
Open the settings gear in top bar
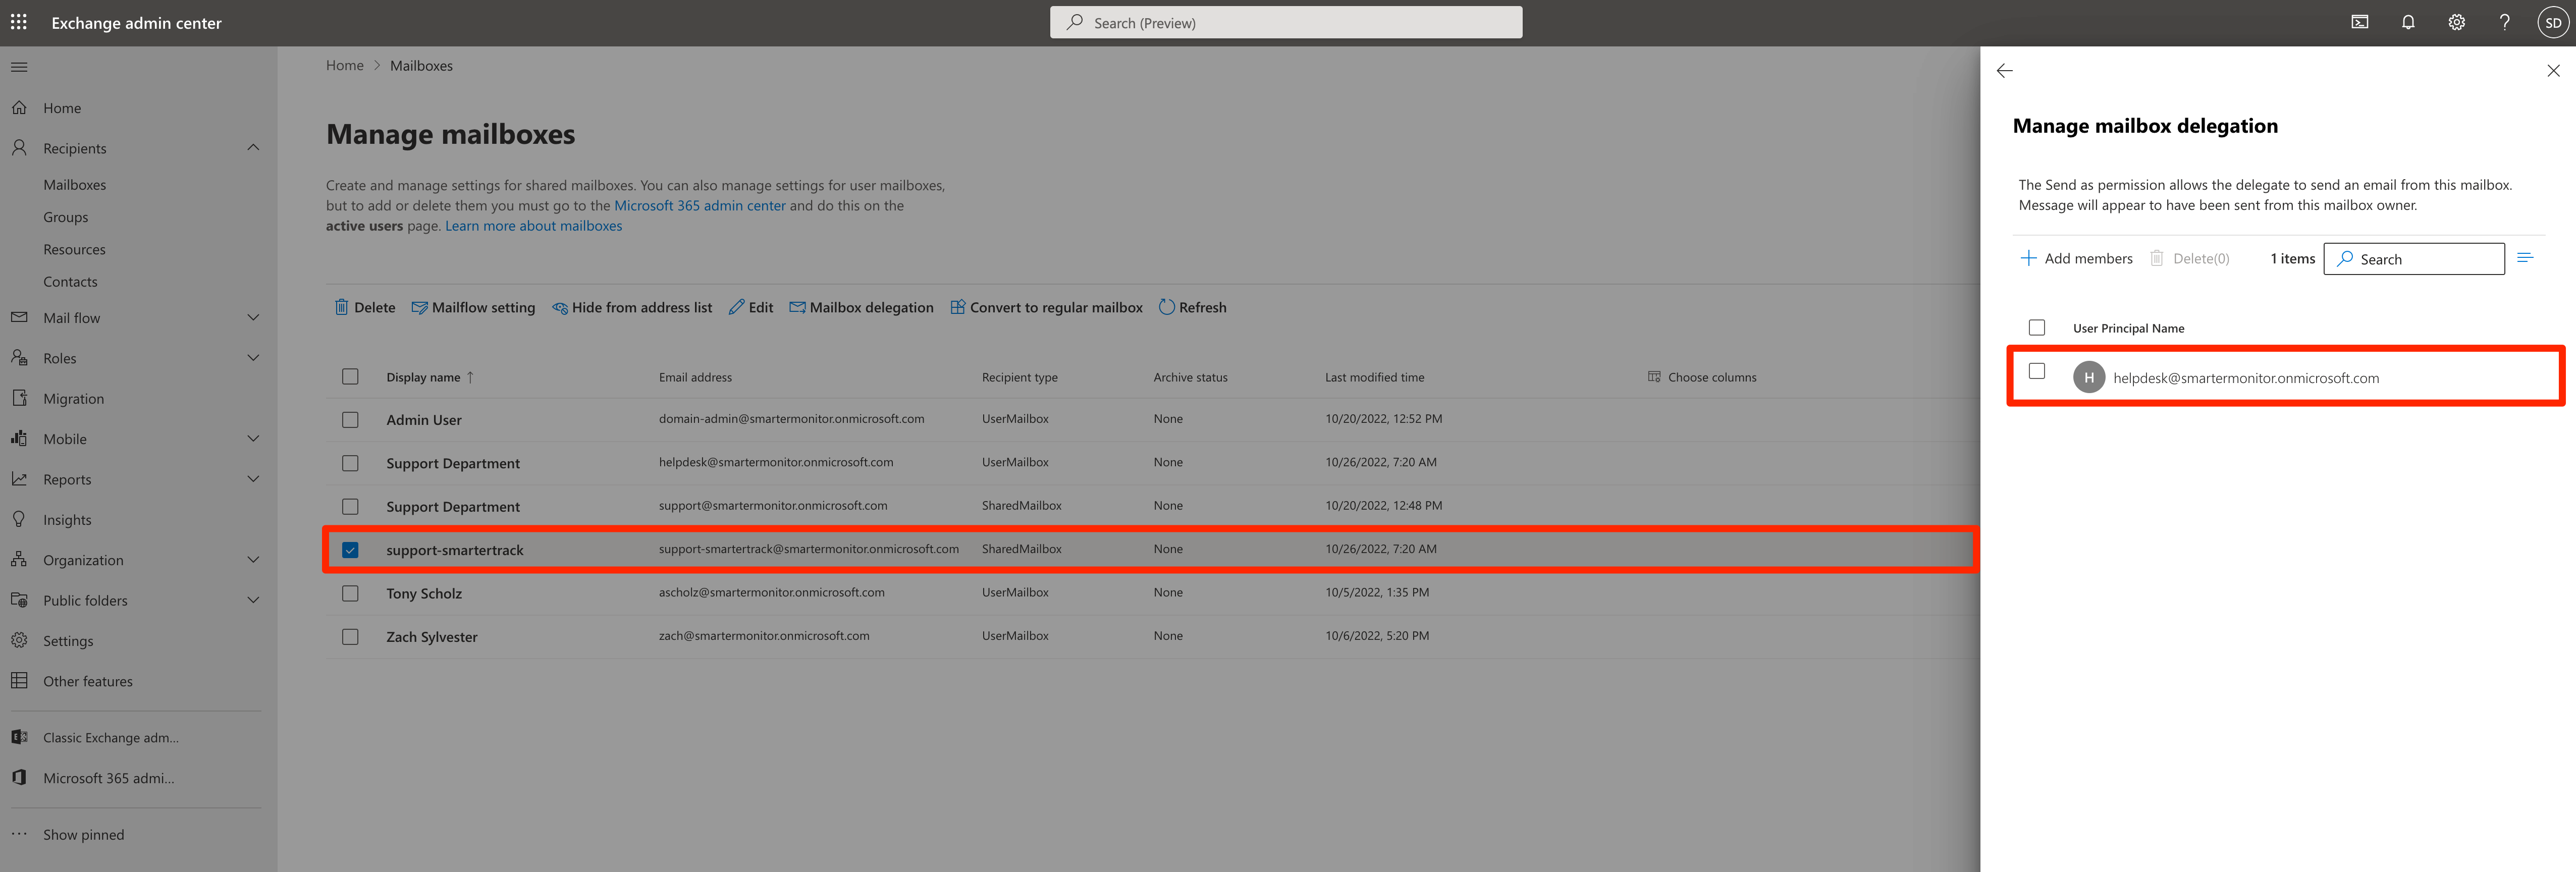[2456, 22]
